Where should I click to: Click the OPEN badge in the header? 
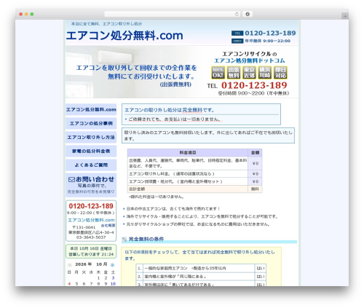237,41
